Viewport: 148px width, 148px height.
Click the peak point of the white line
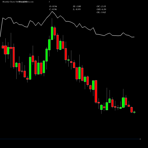click(x=52, y=12)
